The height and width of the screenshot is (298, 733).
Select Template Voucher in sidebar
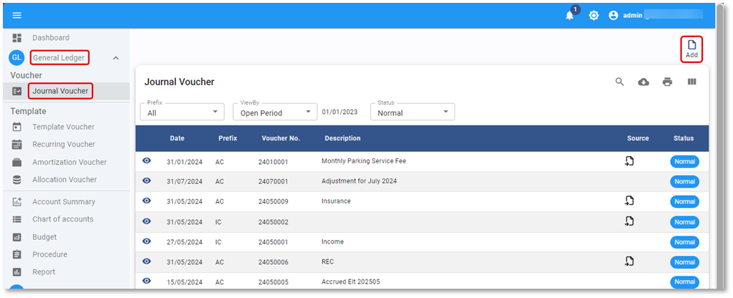[x=63, y=127]
